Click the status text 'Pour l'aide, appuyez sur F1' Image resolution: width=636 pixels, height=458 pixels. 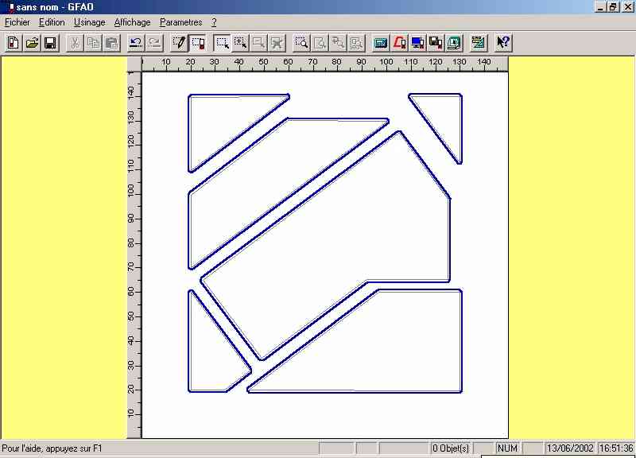click(x=52, y=448)
